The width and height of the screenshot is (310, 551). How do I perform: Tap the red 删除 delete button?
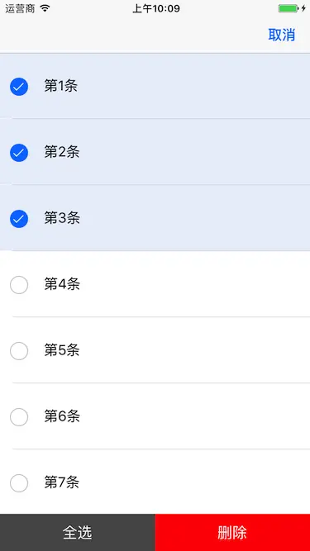pos(232,532)
